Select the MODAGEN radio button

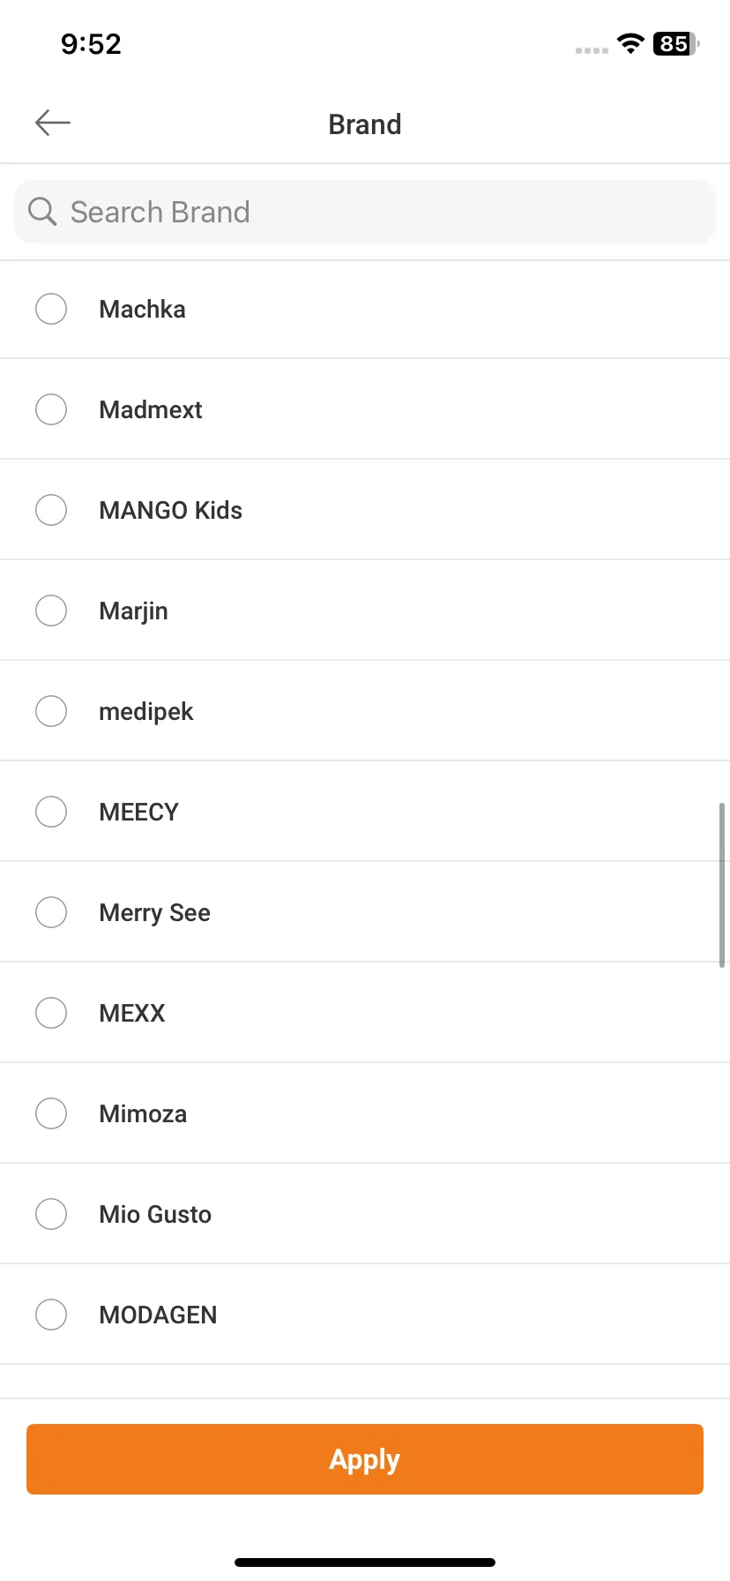tap(51, 1315)
